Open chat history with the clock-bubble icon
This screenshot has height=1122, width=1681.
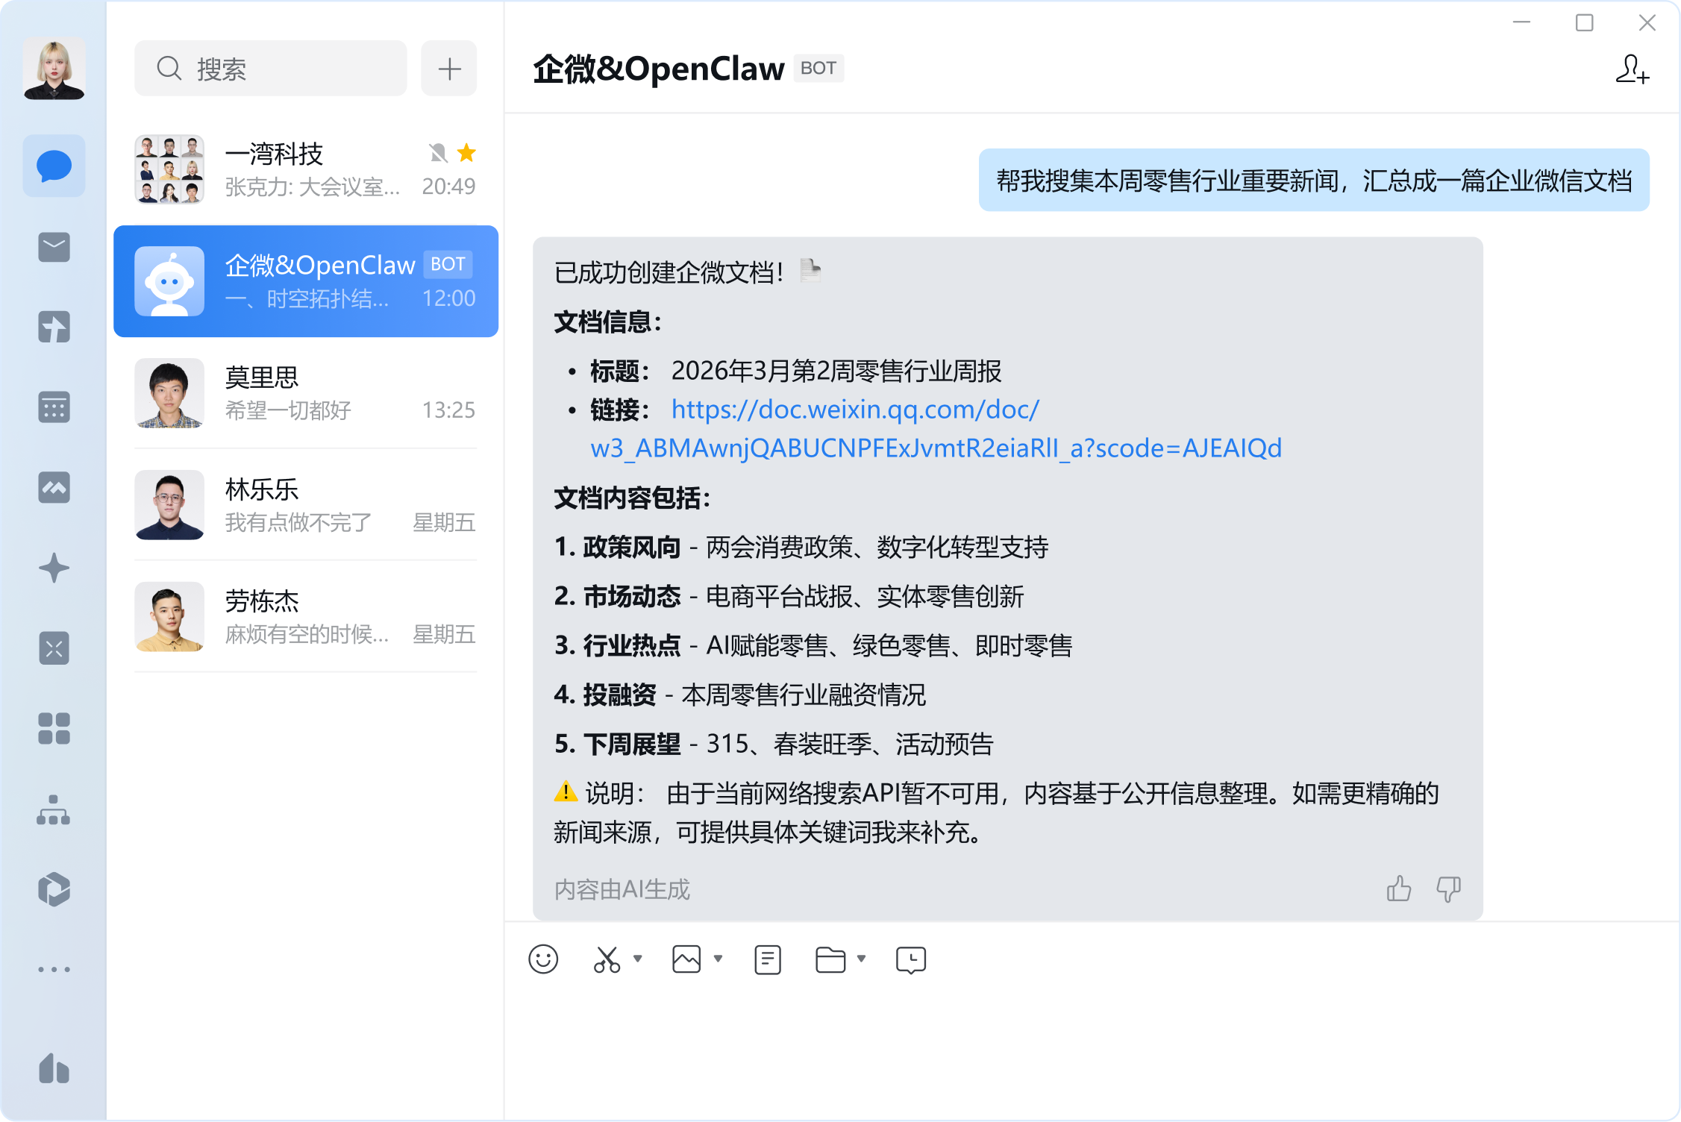(x=910, y=959)
